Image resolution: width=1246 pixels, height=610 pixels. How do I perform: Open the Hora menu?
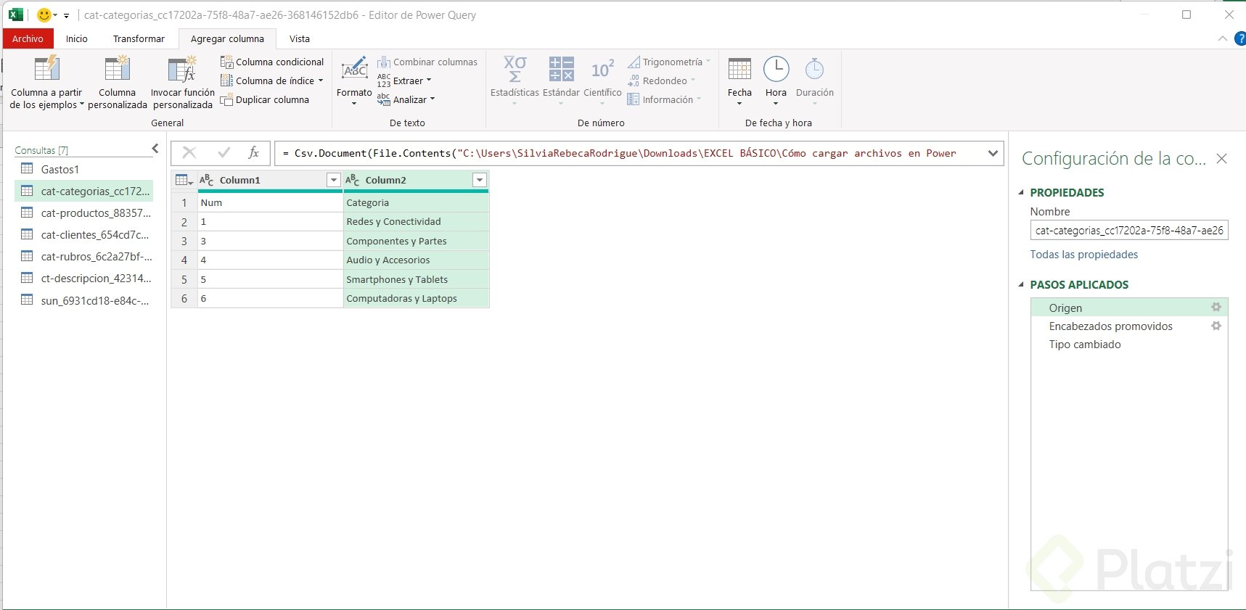776,81
